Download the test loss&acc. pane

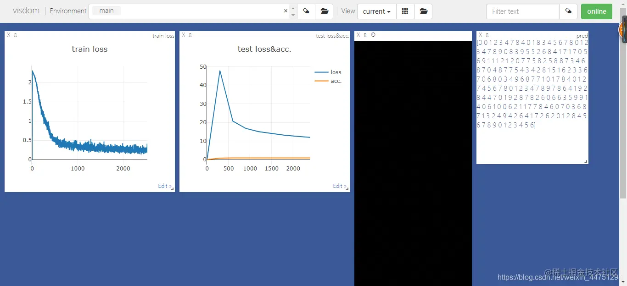pos(190,35)
